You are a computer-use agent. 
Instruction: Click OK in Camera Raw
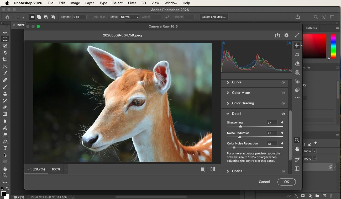[286, 182]
